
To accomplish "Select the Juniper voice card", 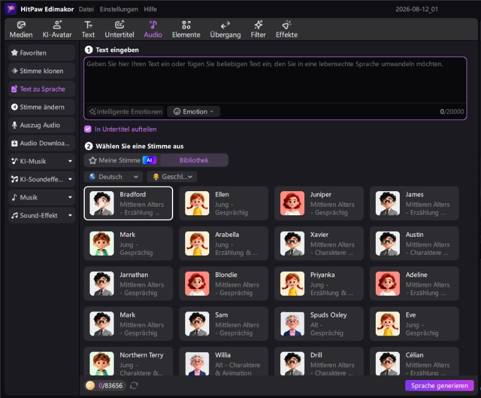I will tap(319, 203).
